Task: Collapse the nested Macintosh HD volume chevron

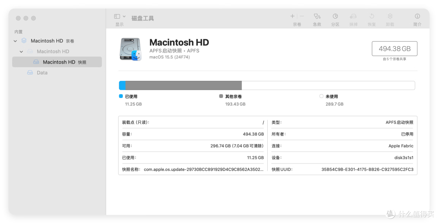Action: coord(21,51)
